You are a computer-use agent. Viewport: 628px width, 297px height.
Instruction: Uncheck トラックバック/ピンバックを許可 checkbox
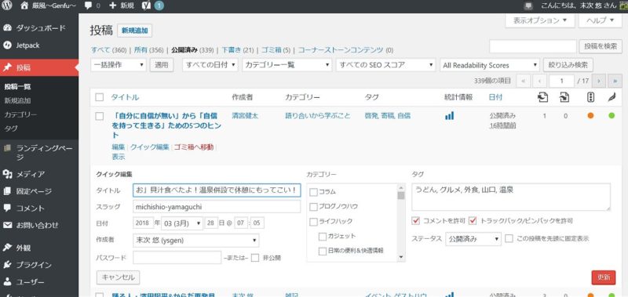473,221
